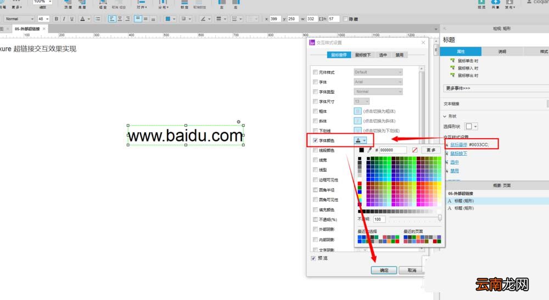Image resolution: width=549 pixels, height=300 pixels.
Task: Check the 字体 checkbox
Action: (x=316, y=82)
